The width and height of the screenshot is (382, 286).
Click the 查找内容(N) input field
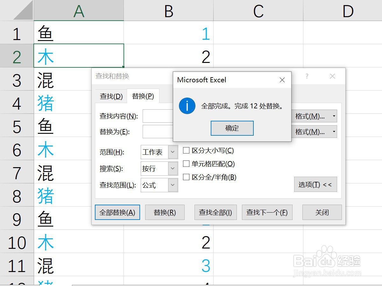[x=158, y=116]
